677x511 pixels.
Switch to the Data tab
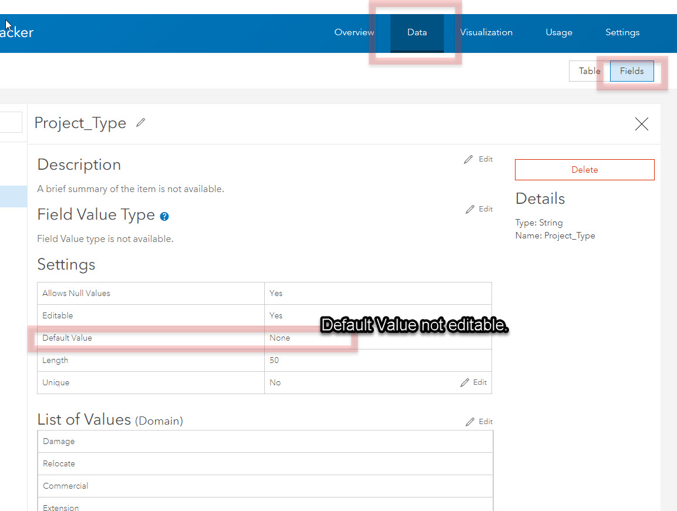417,33
